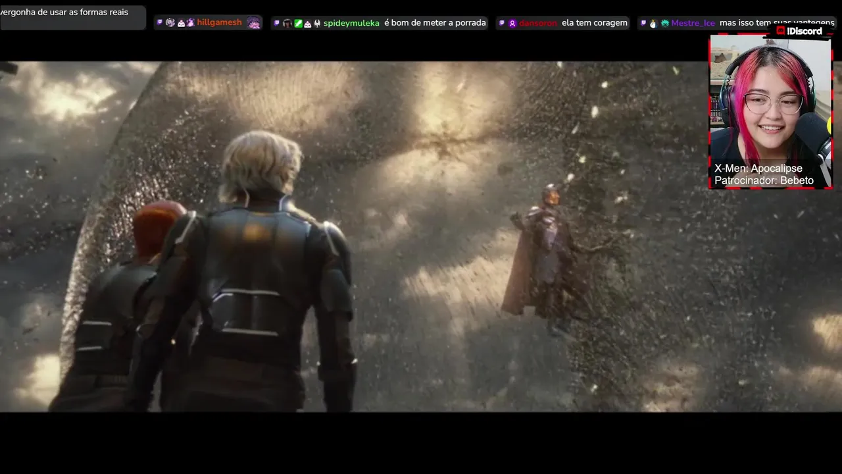842x474 pixels.
Task: Click Twitch badge beside spideymuleka
Action: [x=277, y=23]
